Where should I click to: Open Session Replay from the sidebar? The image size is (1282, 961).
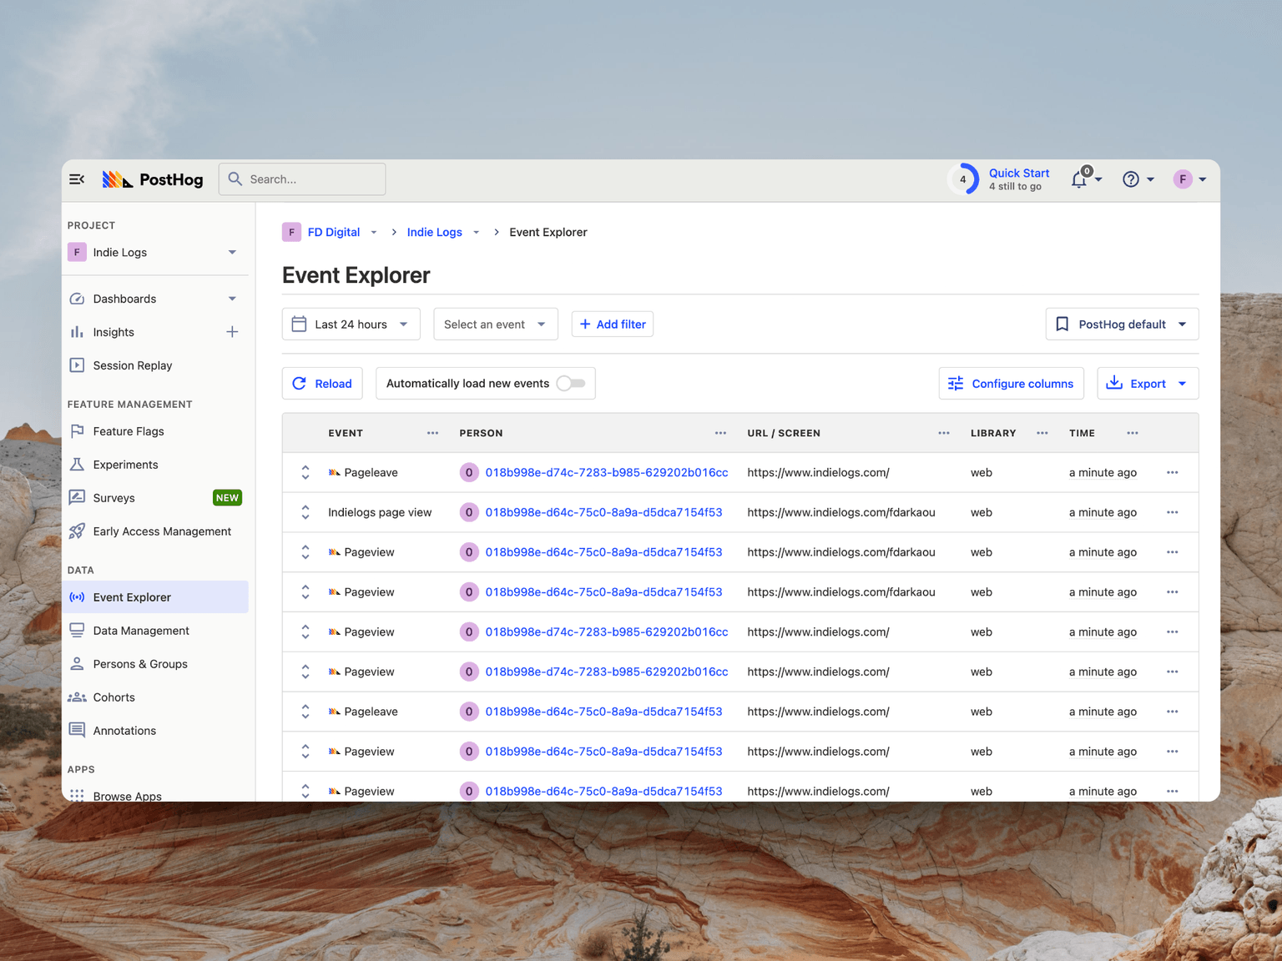point(132,365)
